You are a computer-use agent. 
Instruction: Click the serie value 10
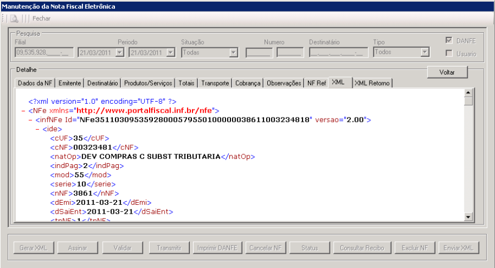click(x=81, y=184)
